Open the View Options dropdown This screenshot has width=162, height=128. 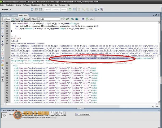[x=87, y=19]
